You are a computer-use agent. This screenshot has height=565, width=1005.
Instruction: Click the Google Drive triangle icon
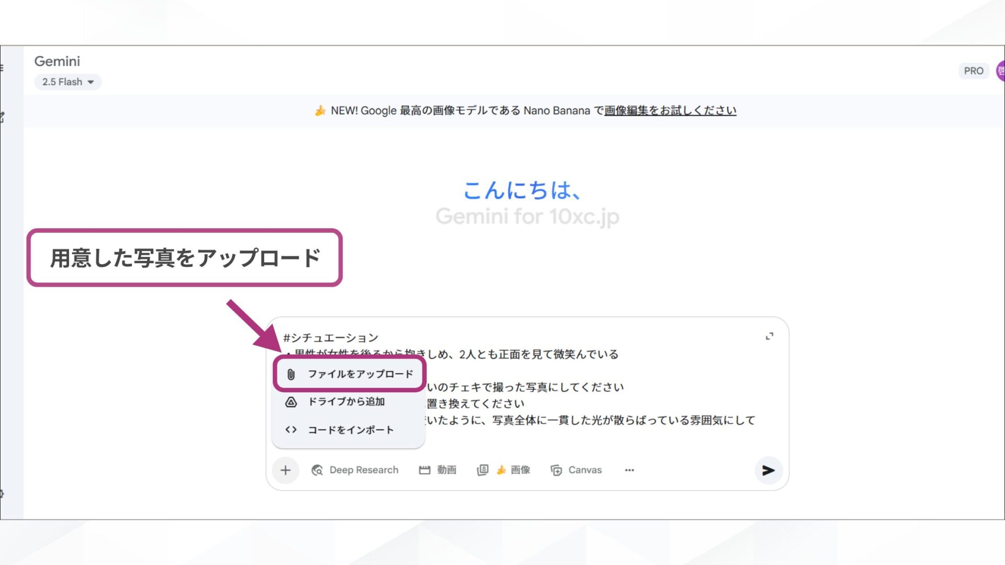[291, 402]
